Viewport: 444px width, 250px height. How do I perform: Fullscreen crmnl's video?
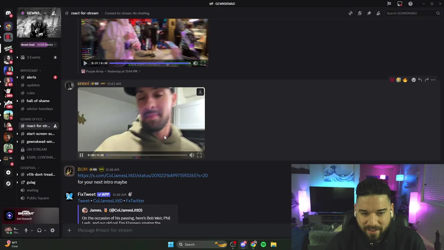[x=199, y=155]
